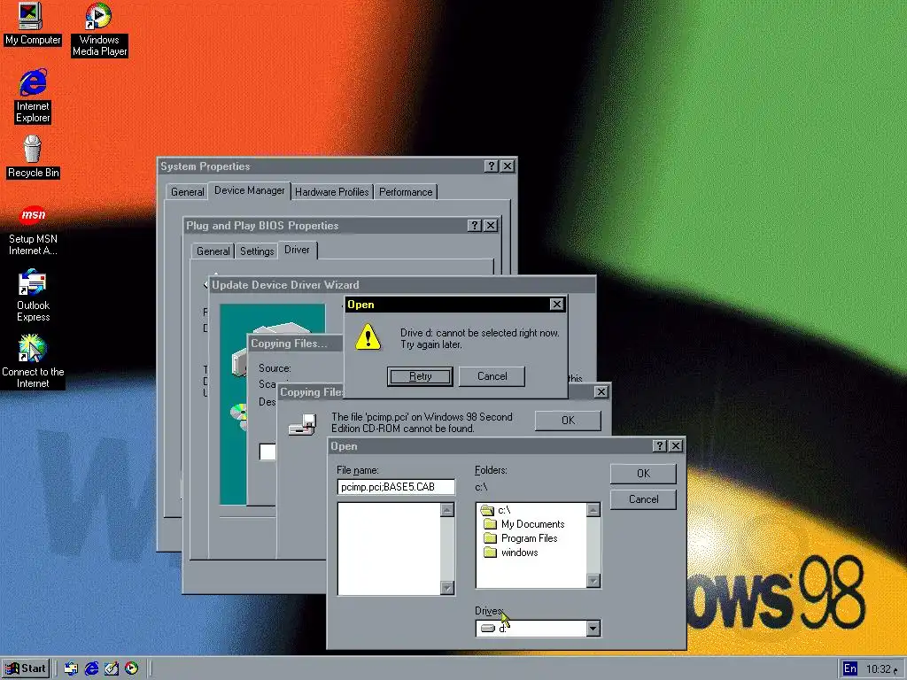This screenshot has width=907, height=680.
Task: Select the windows folder in Folders list
Action: tap(511, 552)
